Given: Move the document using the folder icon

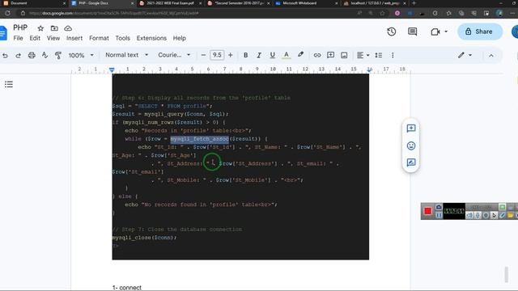Looking at the screenshot, I should [x=54, y=28].
